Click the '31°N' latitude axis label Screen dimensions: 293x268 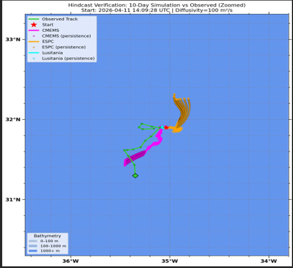tap(13, 199)
